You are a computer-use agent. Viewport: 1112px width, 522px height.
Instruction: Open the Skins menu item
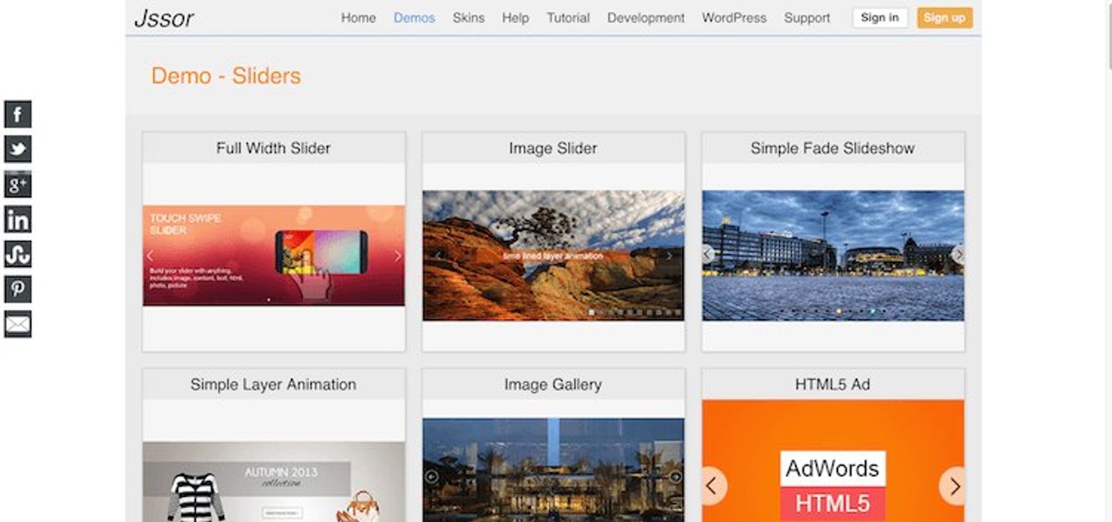[468, 18]
